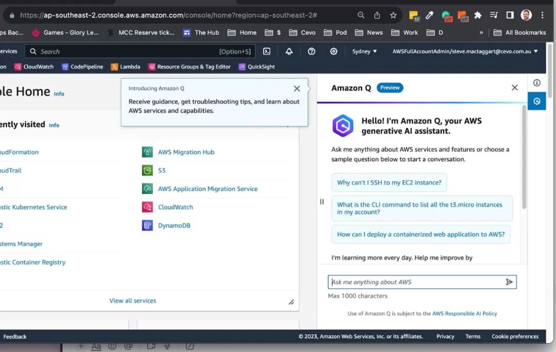The height and width of the screenshot is (352, 556).
Task: Open CloudWatch from the favorites bar
Action: (x=33, y=67)
